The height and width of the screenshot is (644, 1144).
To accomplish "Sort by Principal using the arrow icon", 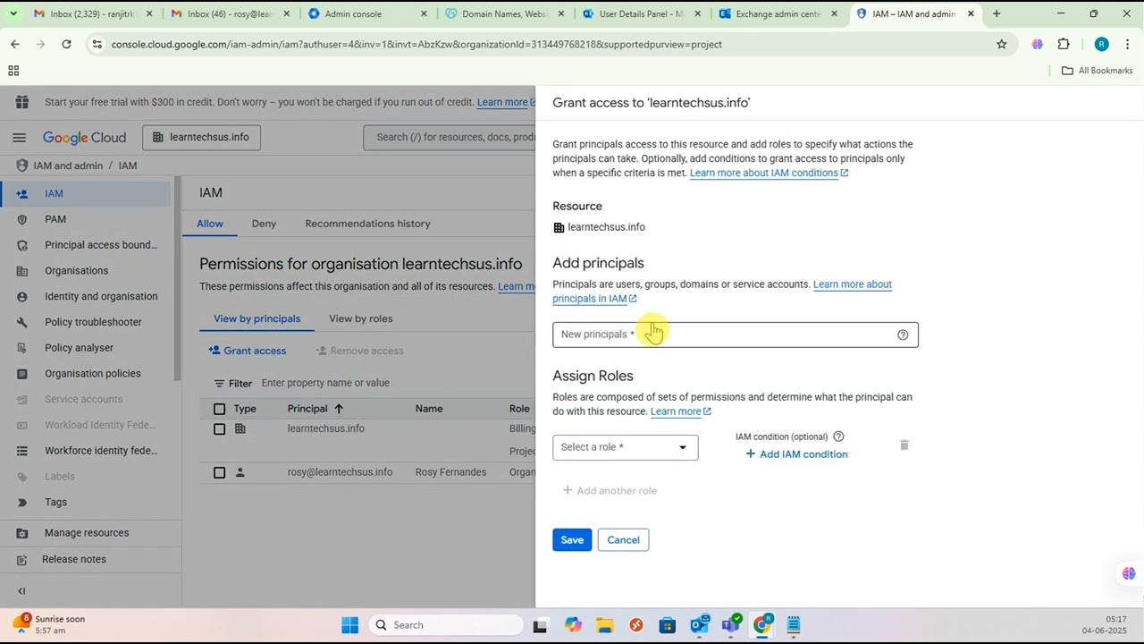I will (339, 409).
